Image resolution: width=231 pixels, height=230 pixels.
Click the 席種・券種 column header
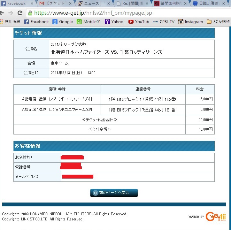click(x=57, y=89)
